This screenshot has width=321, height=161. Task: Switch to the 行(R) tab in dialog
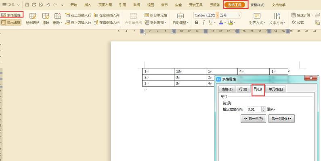[x=243, y=89]
